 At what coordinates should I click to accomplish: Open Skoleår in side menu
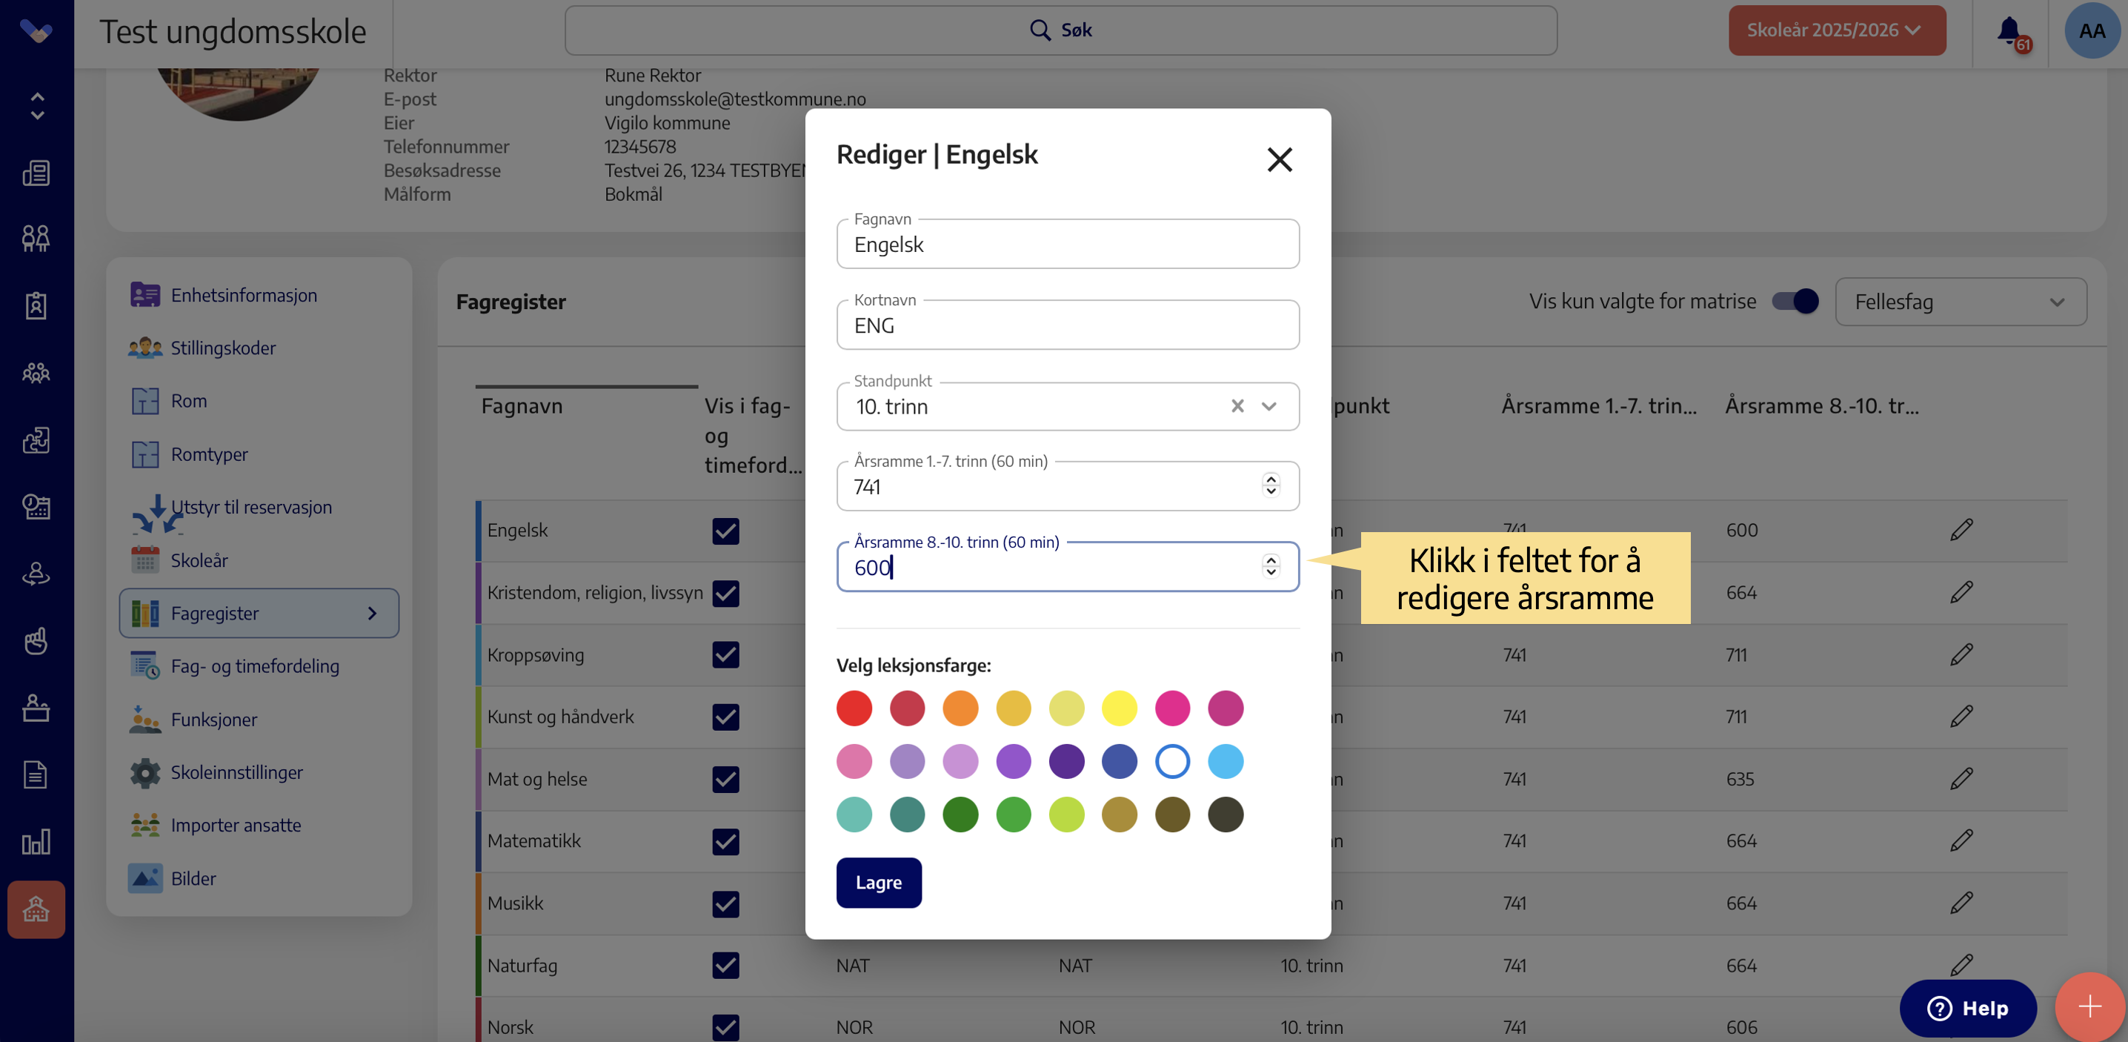199,560
